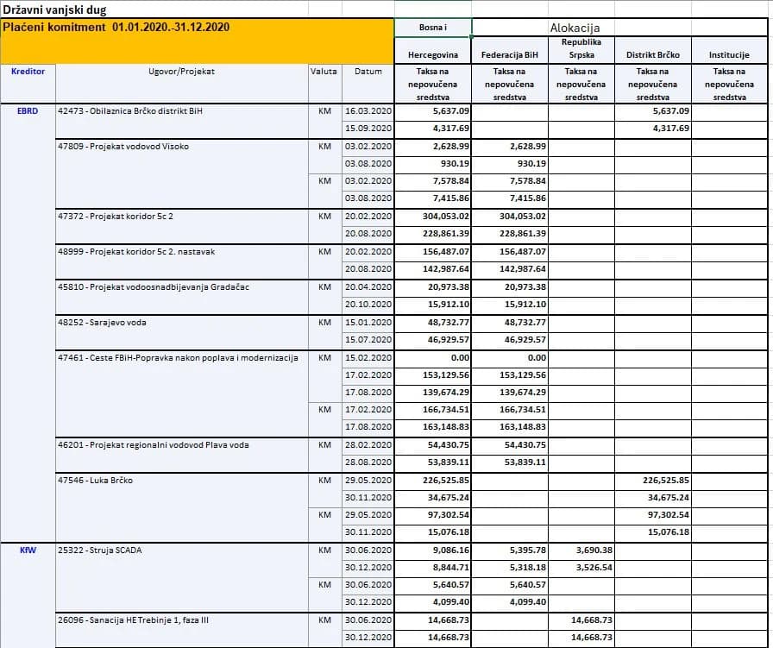Click project '42473 - Obilaznica Brčko distrikt BiH'

(182, 122)
